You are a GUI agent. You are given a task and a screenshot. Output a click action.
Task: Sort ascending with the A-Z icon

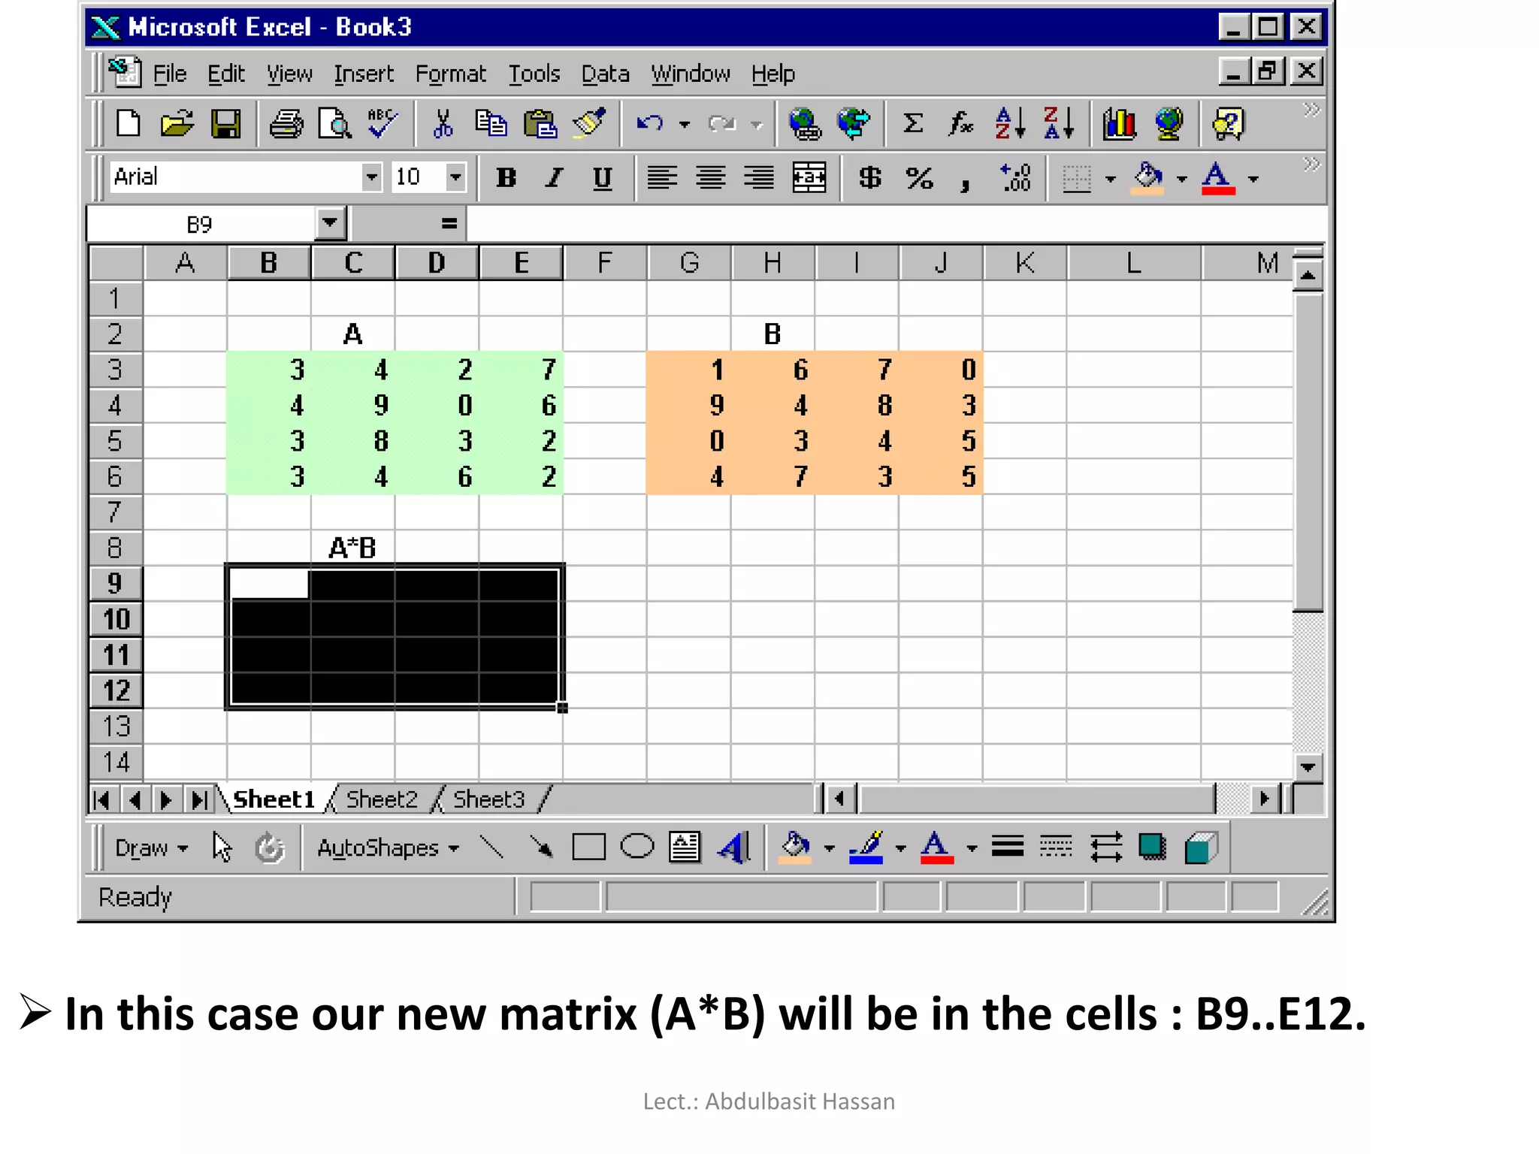[x=1009, y=123]
